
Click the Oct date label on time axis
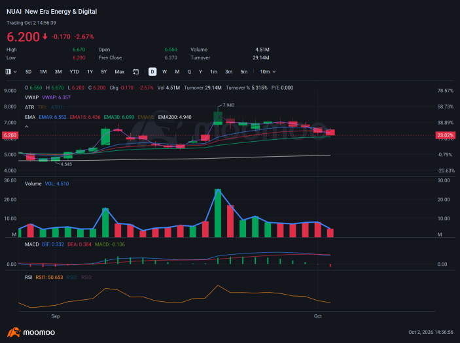pyautogui.click(x=318, y=316)
